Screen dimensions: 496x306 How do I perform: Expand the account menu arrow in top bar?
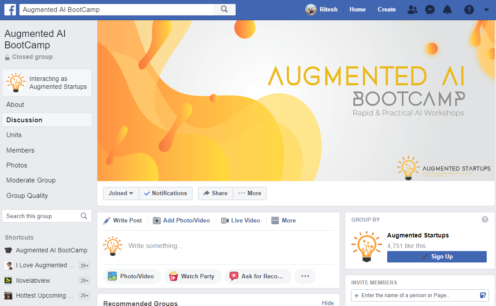tap(486, 10)
